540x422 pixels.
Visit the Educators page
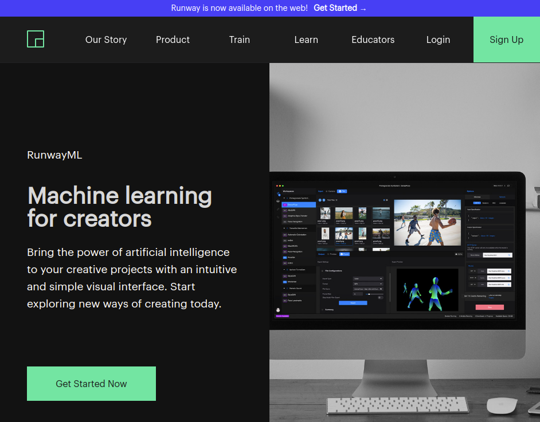tap(373, 40)
